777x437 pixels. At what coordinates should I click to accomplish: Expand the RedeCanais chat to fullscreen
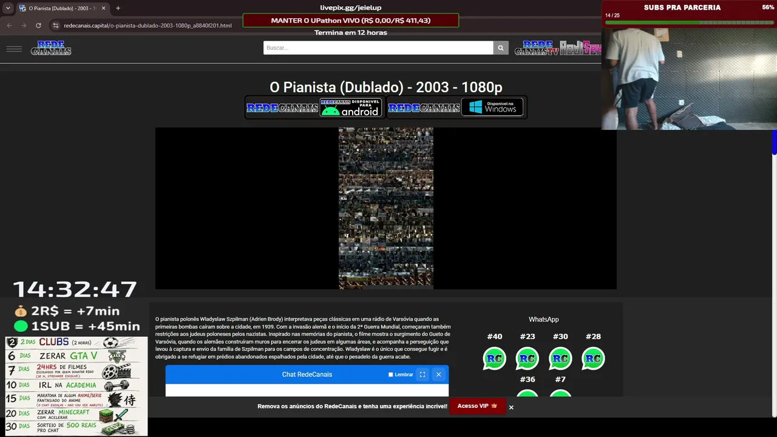422,374
